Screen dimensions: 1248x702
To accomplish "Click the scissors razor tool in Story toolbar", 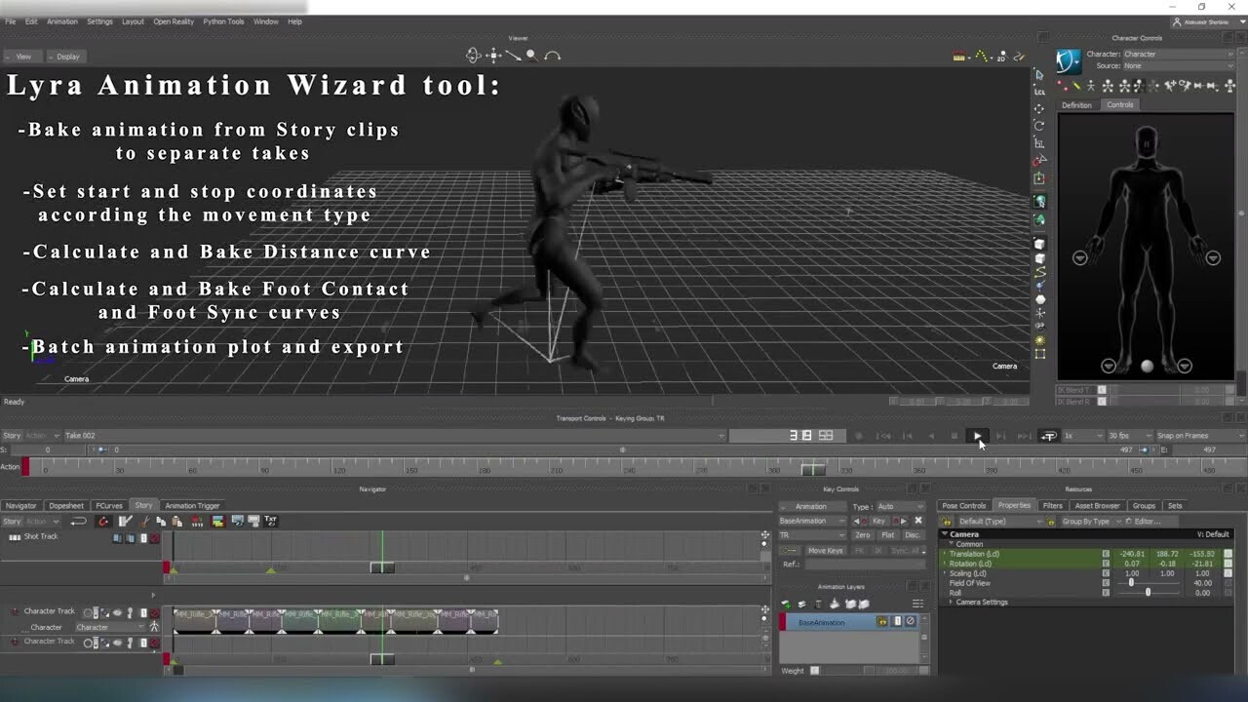I will pos(145,522).
